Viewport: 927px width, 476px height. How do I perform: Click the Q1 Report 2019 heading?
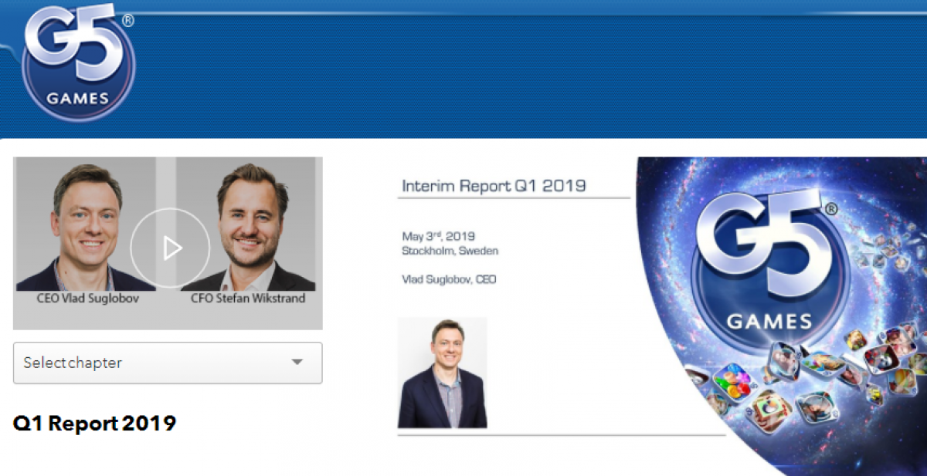tap(94, 424)
